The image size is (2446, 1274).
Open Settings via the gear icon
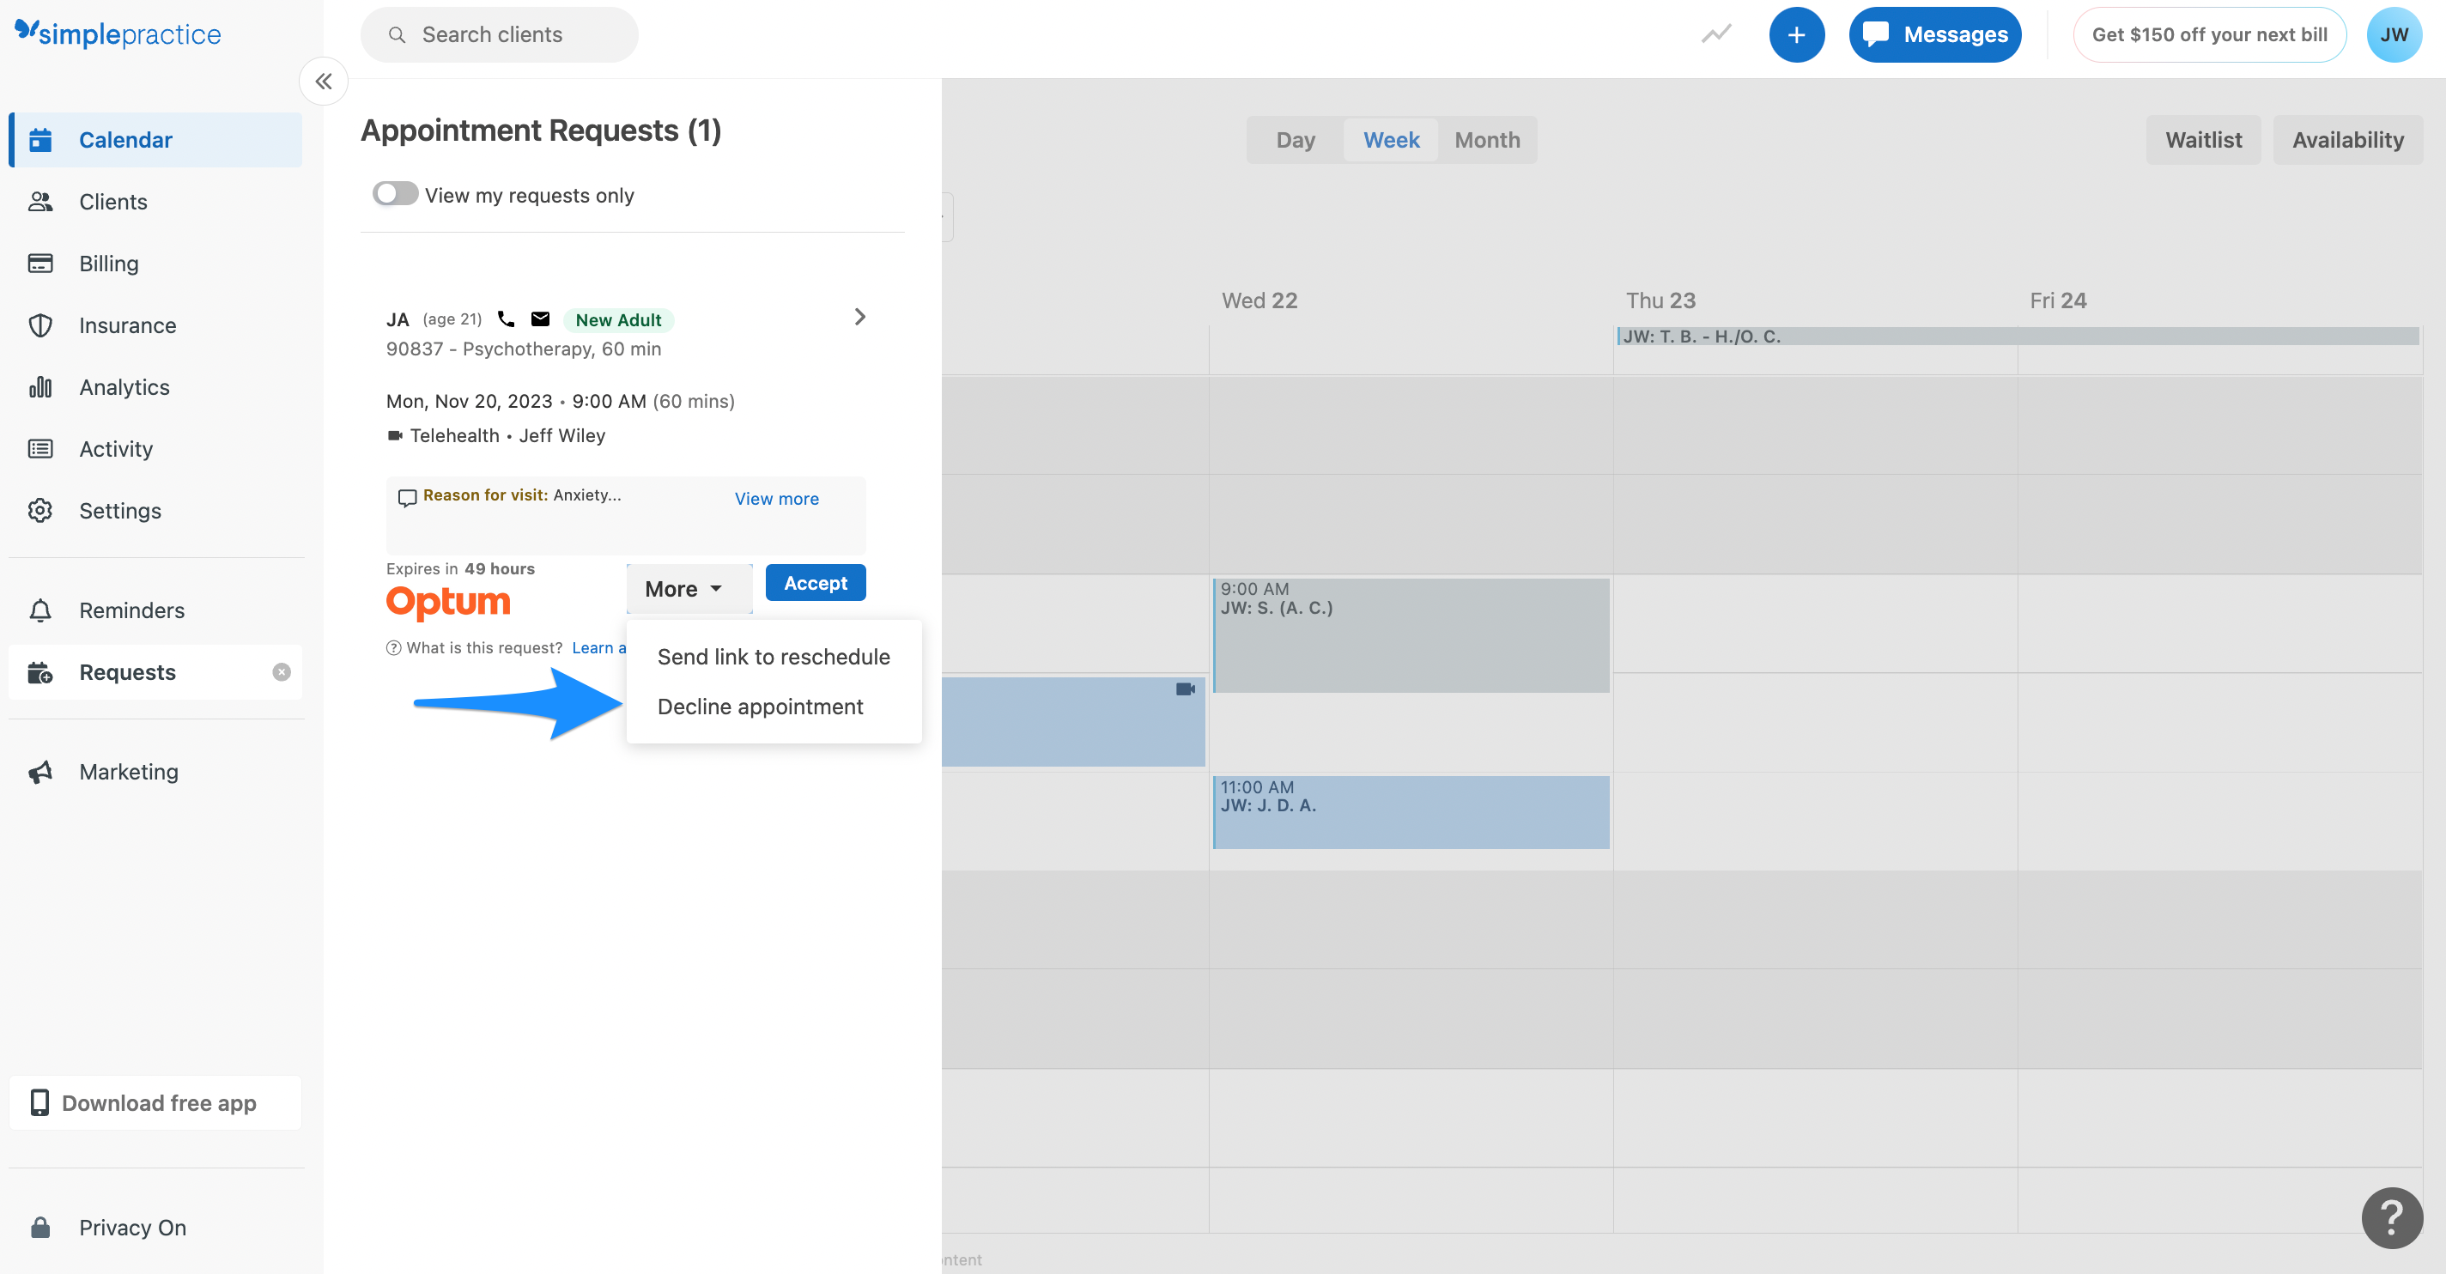tap(41, 510)
